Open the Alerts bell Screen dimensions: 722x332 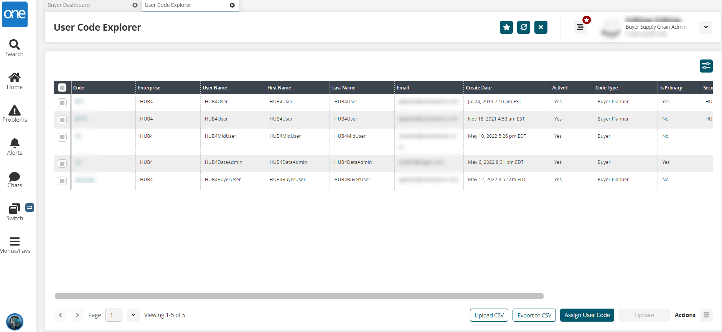pyautogui.click(x=15, y=147)
